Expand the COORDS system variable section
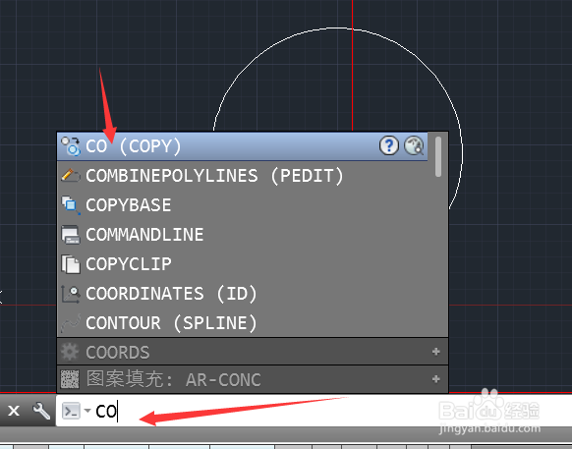The width and height of the screenshot is (572, 449). 436,352
